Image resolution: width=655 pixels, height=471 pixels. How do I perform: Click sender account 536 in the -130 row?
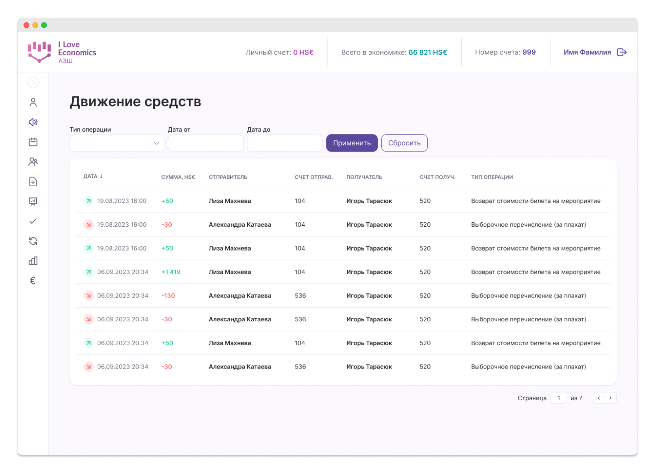[x=300, y=296]
